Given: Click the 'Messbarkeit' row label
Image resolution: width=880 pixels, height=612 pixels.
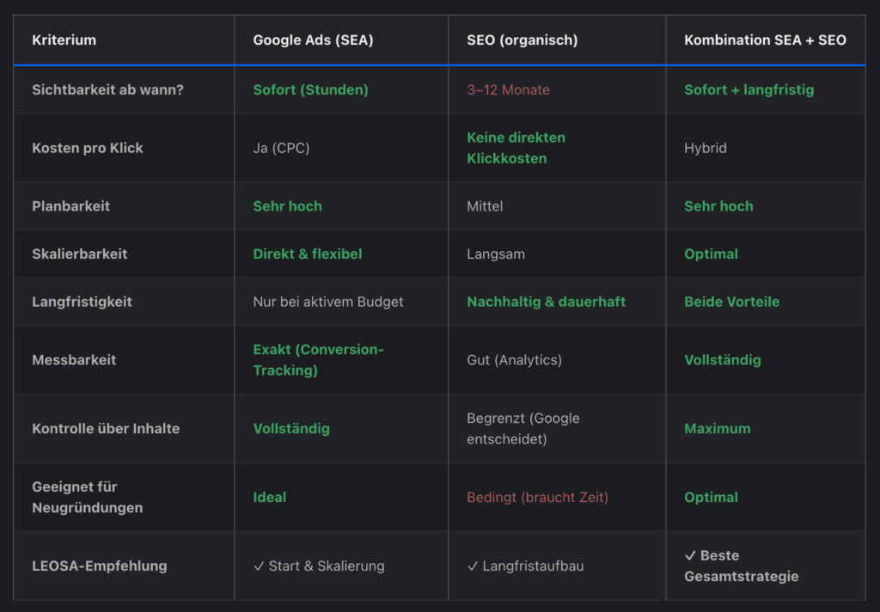Looking at the screenshot, I should pyautogui.click(x=74, y=360).
